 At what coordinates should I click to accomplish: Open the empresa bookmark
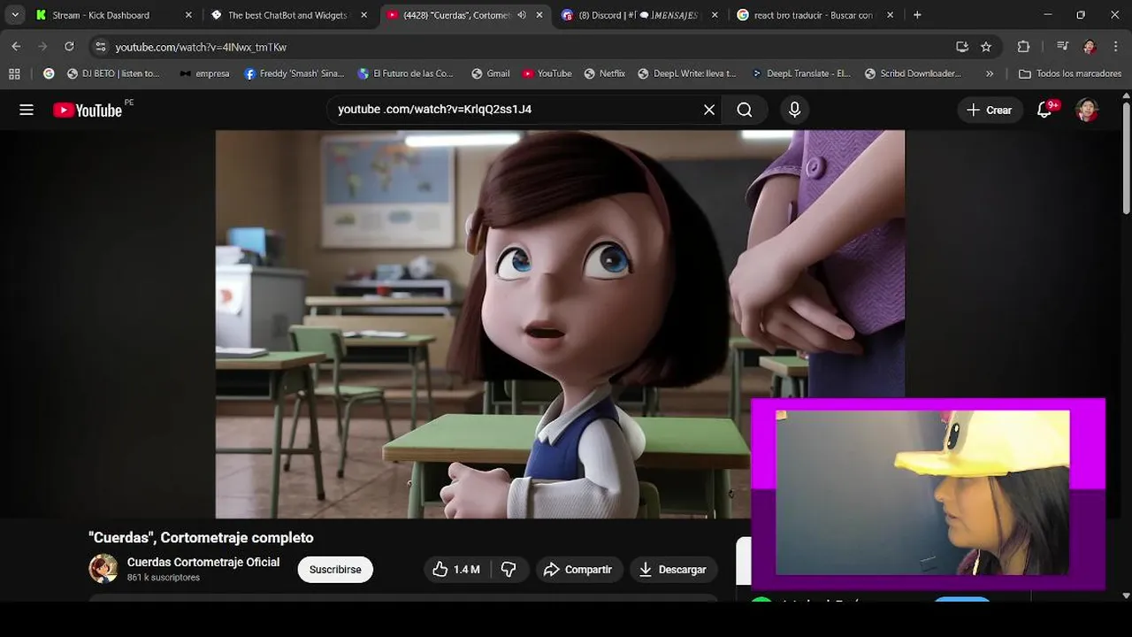[204, 73]
